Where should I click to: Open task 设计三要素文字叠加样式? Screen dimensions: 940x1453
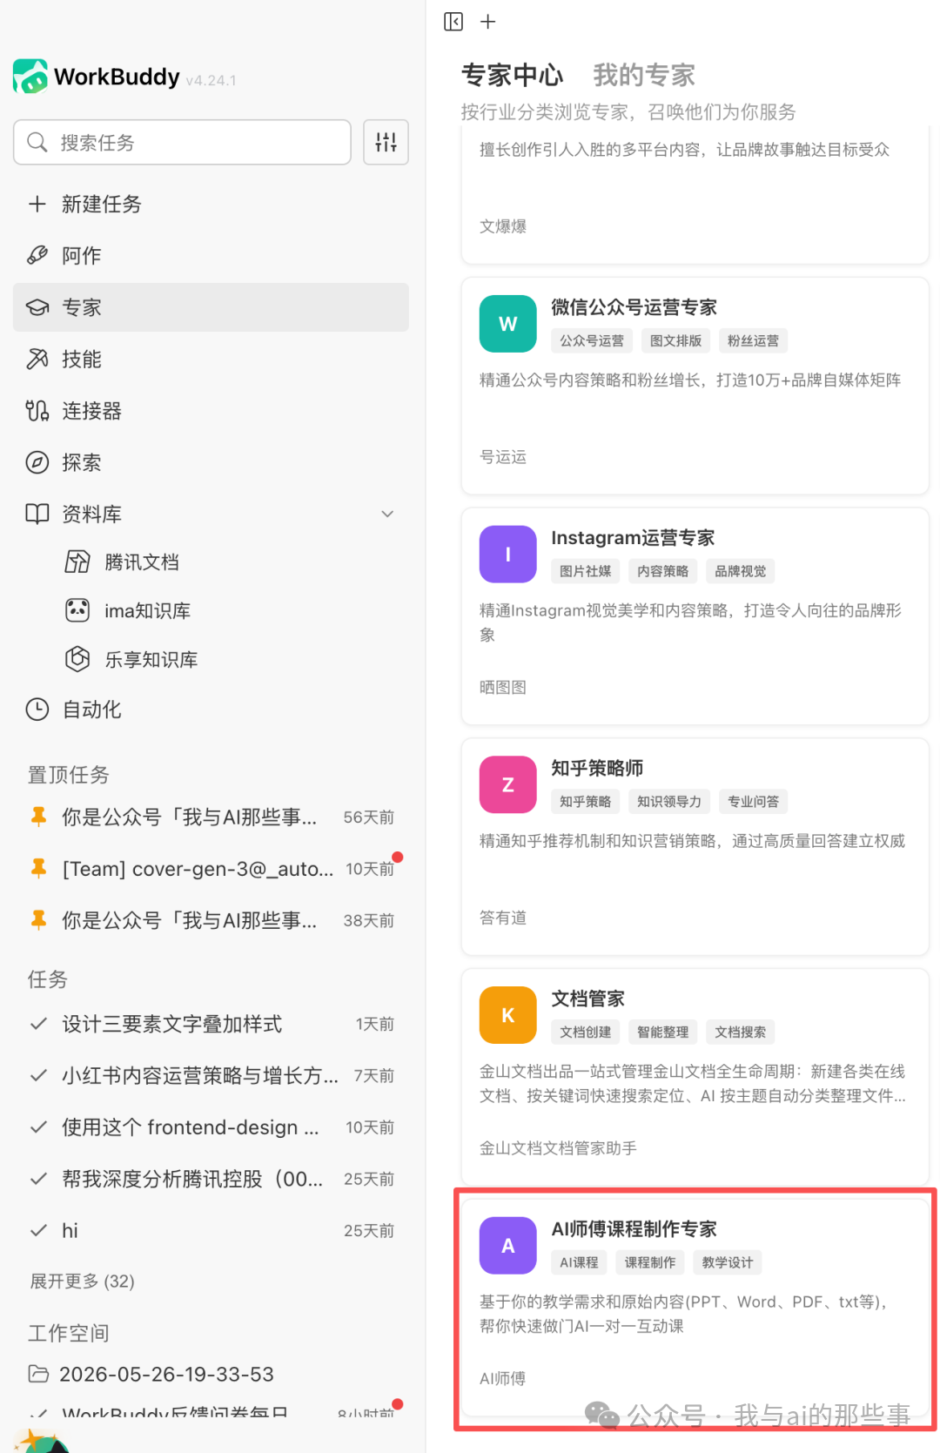pyautogui.click(x=211, y=1024)
